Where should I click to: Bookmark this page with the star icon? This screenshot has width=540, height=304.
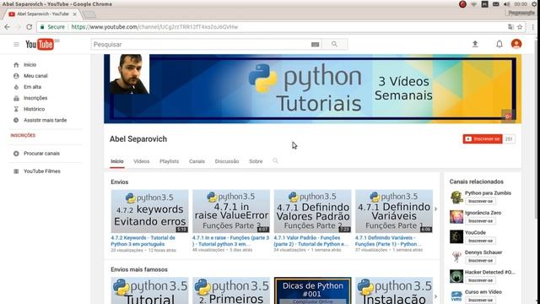pyautogui.click(x=520, y=27)
